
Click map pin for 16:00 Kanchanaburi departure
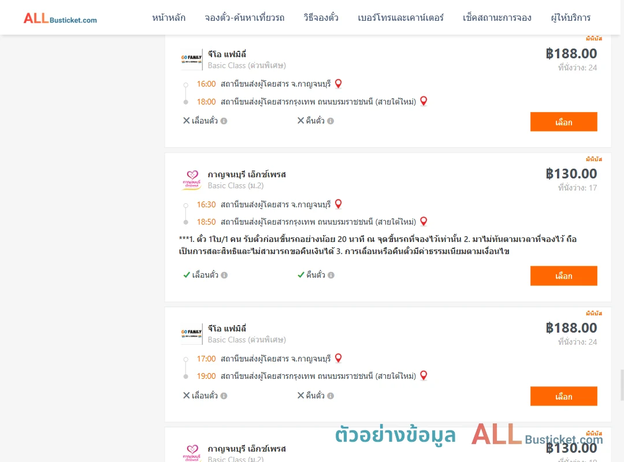[338, 84]
